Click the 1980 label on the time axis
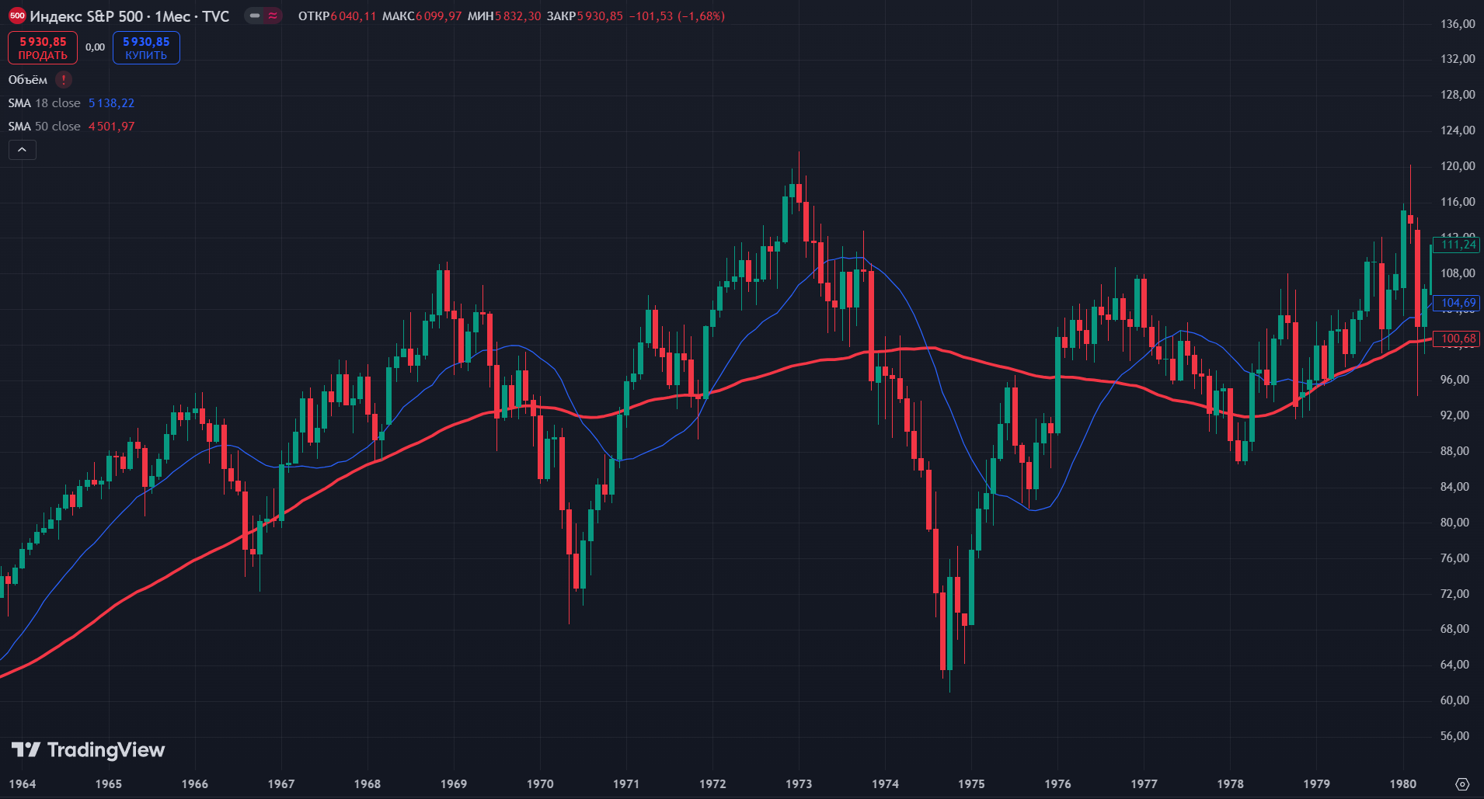The image size is (1484, 799). tap(1403, 783)
